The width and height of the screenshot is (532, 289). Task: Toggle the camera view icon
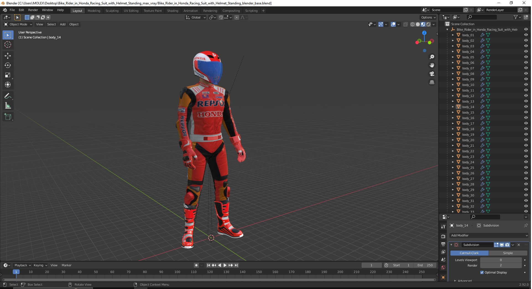(x=432, y=74)
